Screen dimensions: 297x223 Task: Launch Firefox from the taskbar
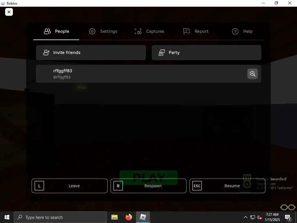tap(128, 217)
